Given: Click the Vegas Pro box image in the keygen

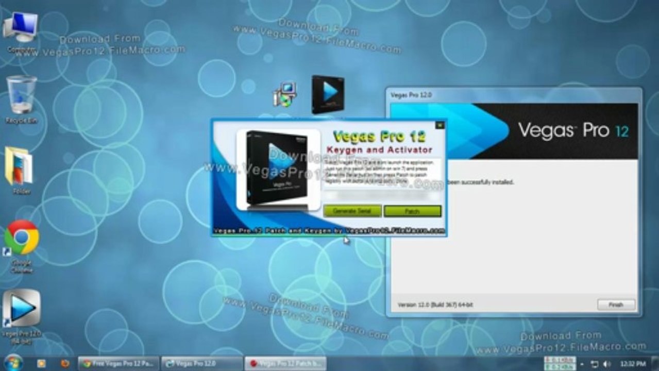Looking at the screenshot, I should click(x=278, y=170).
